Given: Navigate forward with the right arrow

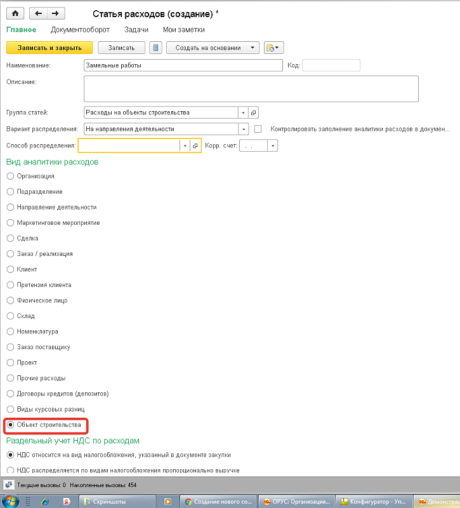Looking at the screenshot, I should tap(56, 13).
